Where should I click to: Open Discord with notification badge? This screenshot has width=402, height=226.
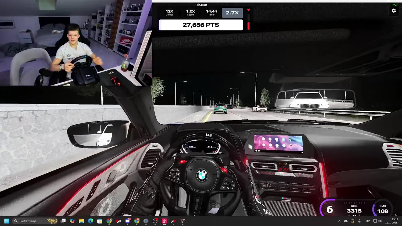tap(128, 221)
